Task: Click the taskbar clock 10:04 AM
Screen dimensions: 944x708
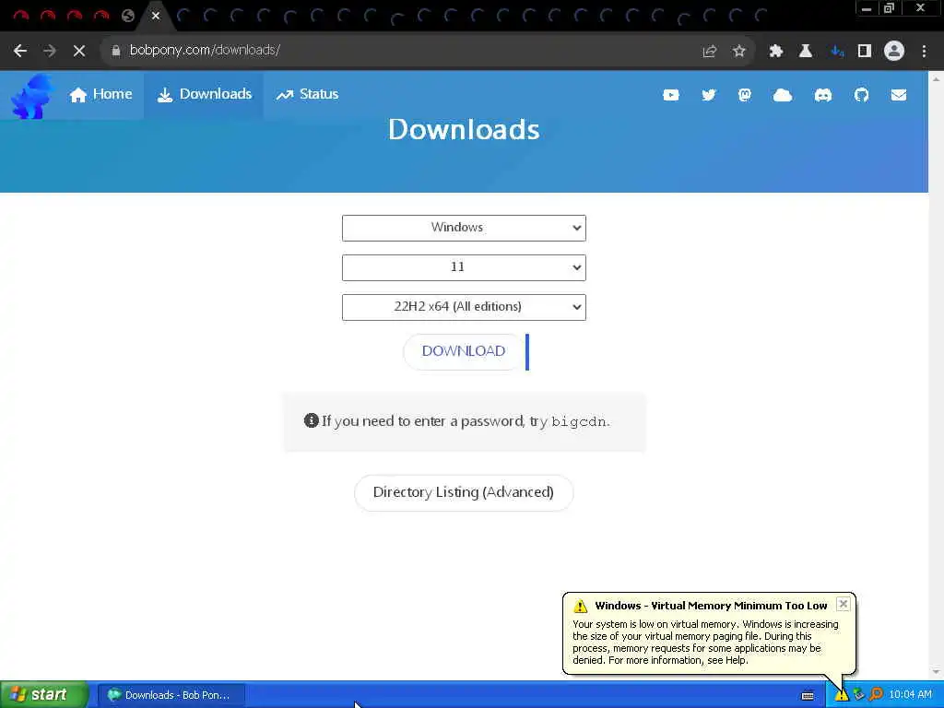Action: tap(910, 695)
